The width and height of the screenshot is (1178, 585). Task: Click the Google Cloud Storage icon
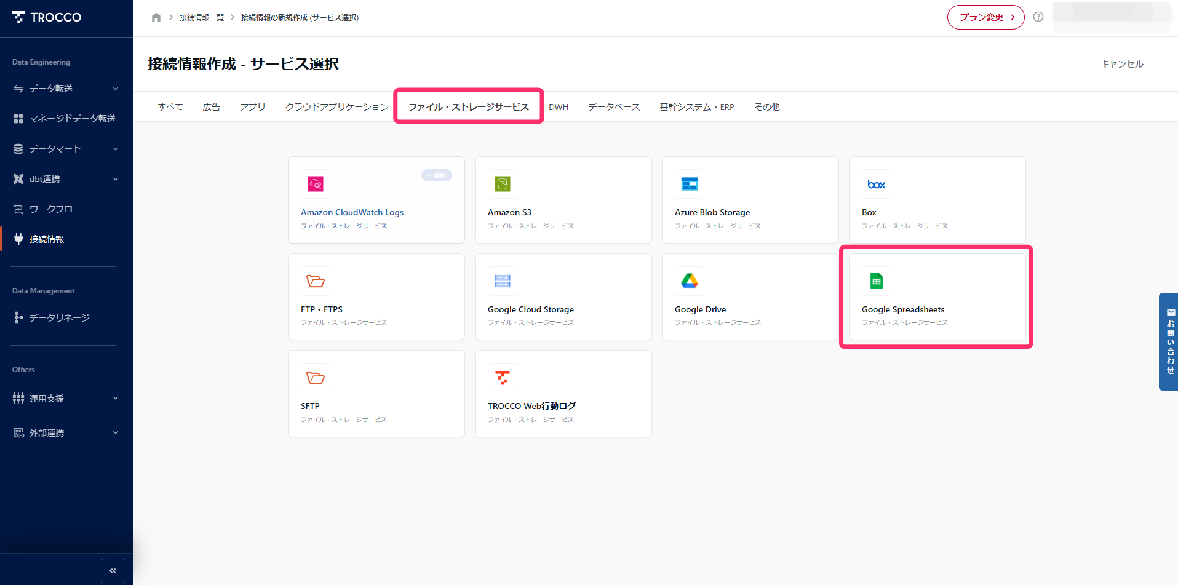502,281
